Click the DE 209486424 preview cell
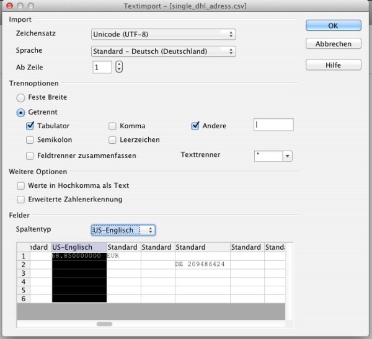 [203, 265]
